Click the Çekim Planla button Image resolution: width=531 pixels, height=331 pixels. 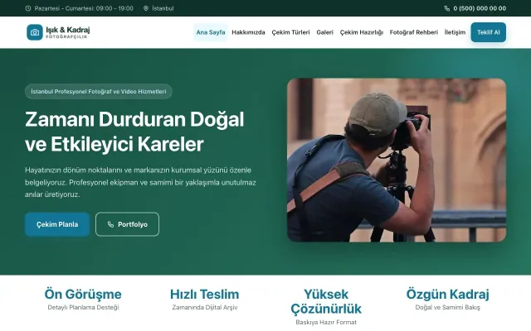(57, 224)
